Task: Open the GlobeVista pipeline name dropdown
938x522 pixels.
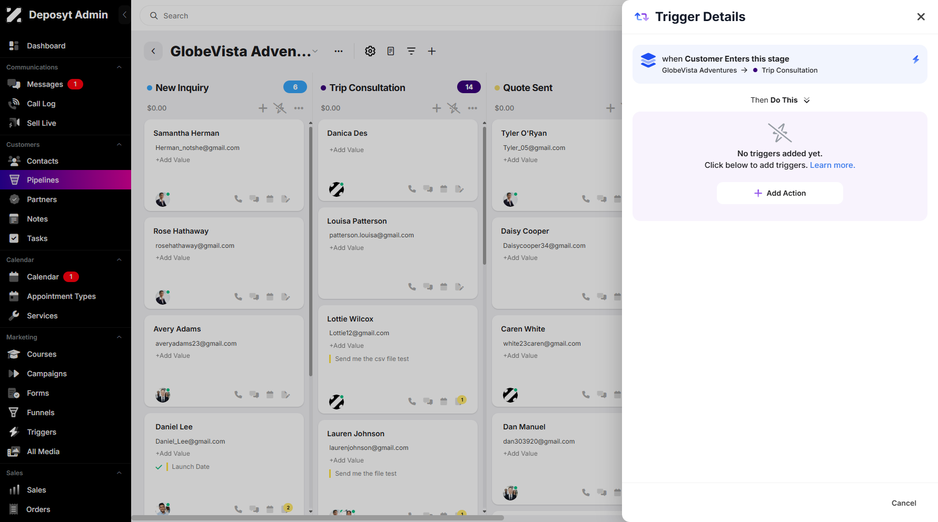Action: point(315,51)
